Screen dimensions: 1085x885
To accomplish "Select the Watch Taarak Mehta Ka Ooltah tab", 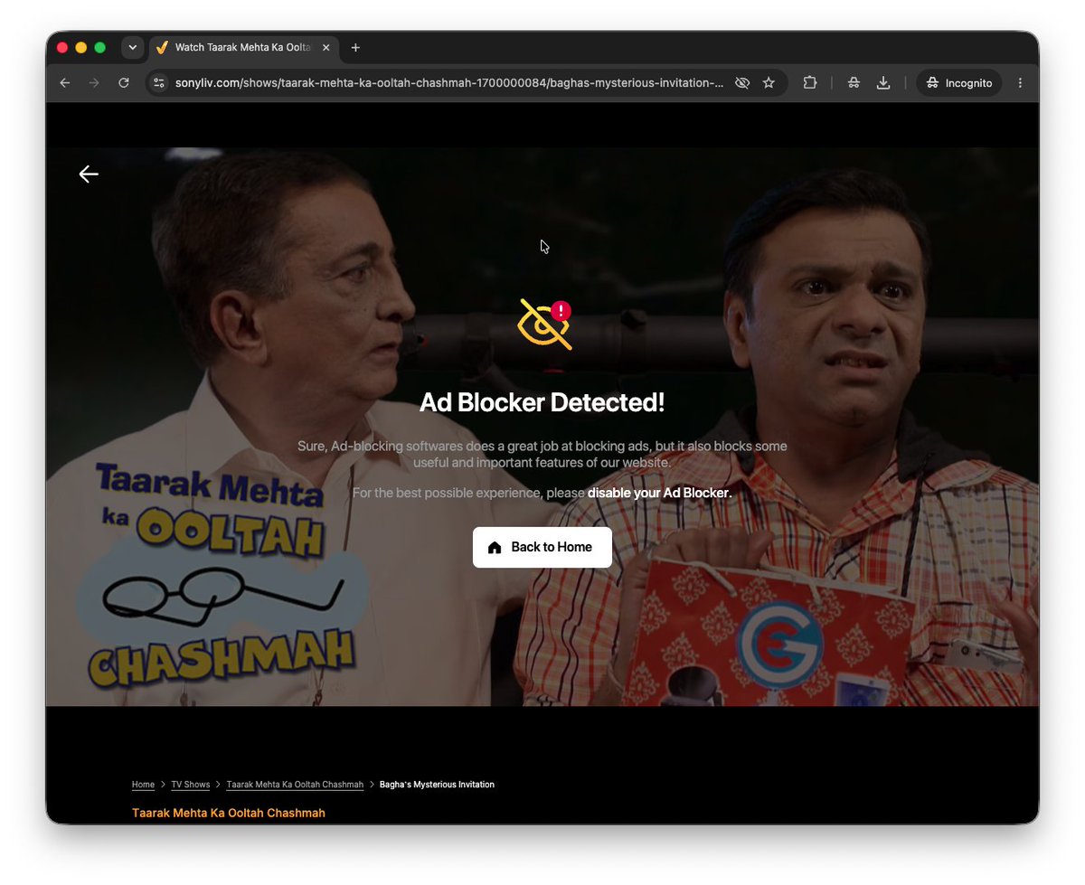I will point(244,48).
